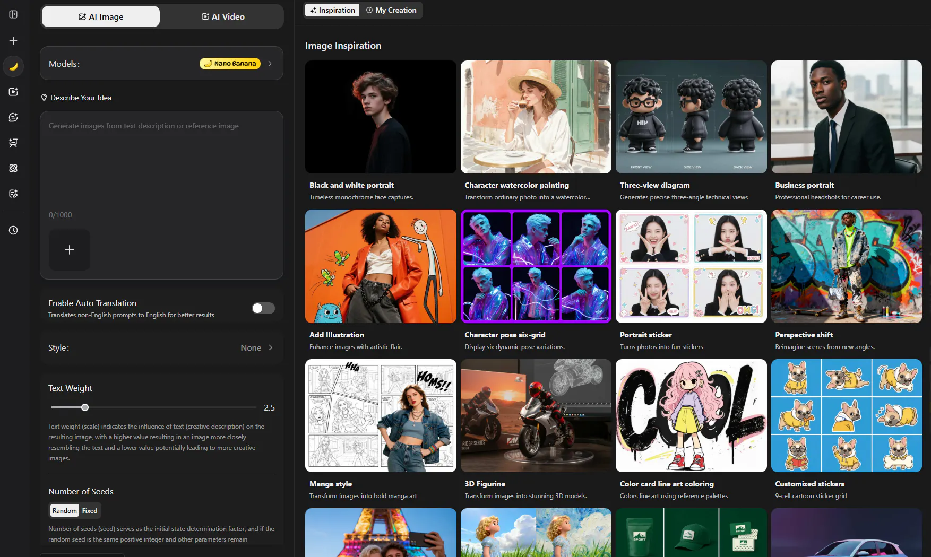Open the Three-view diagram title
The image size is (931, 557).
pyautogui.click(x=654, y=185)
